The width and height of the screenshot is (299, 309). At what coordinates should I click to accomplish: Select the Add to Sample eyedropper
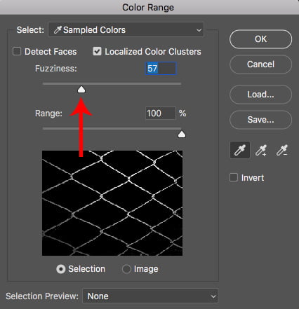tap(260, 150)
